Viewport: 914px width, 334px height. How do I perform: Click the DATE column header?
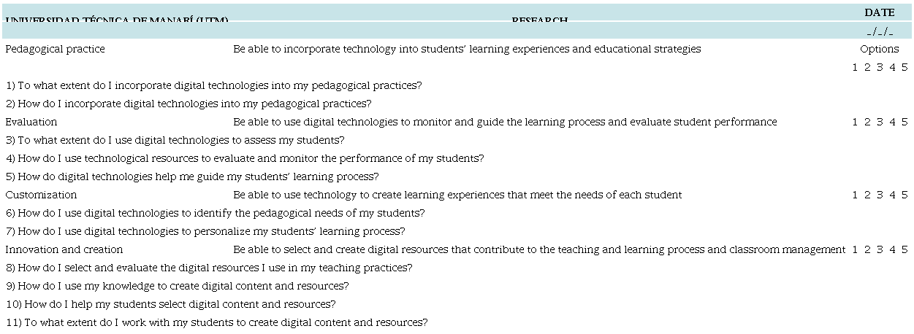coord(880,12)
